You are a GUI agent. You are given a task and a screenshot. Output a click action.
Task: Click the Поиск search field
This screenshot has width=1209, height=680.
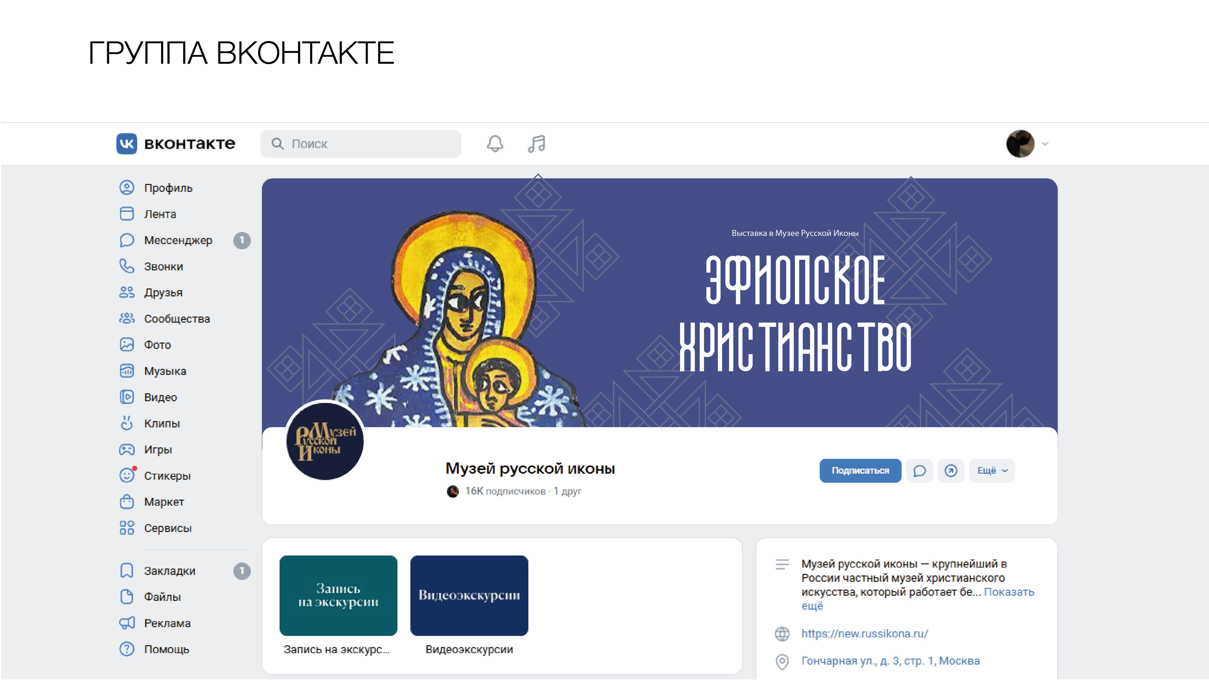(360, 143)
